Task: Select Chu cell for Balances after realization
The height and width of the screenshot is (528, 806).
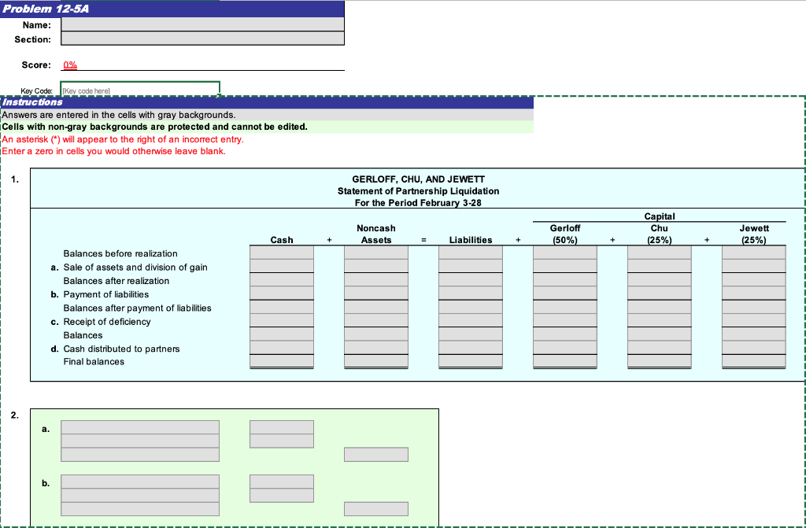Action: click(x=660, y=279)
